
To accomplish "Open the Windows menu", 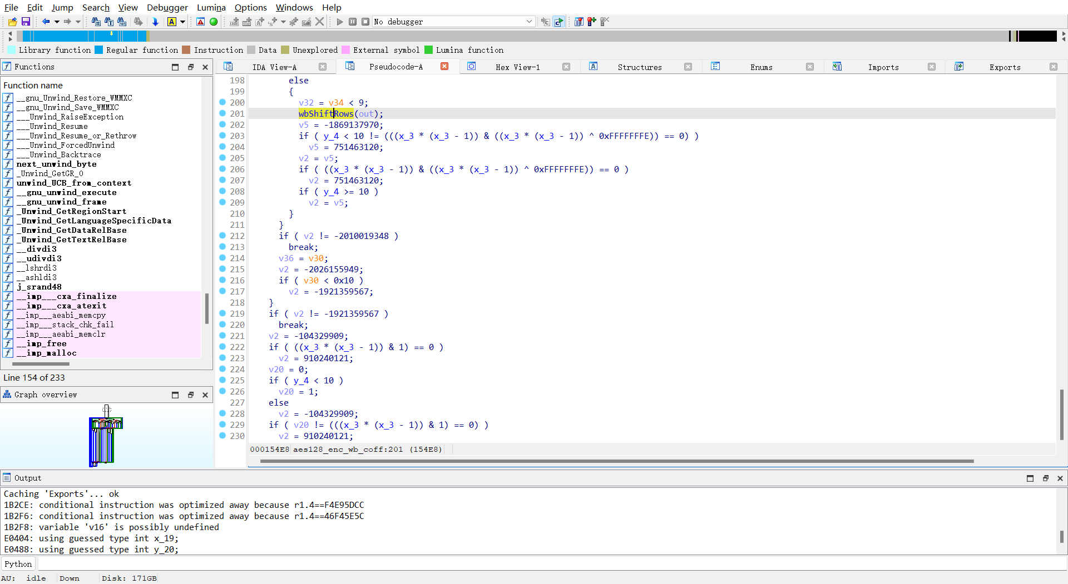I will pyautogui.click(x=294, y=7).
